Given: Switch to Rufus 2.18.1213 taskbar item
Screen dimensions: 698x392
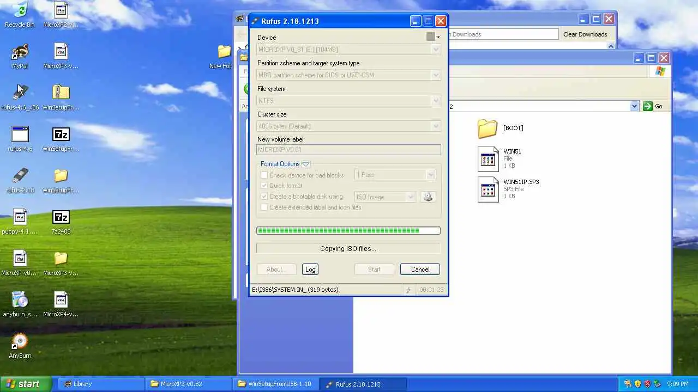Looking at the screenshot, I should (x=363, y=384).
